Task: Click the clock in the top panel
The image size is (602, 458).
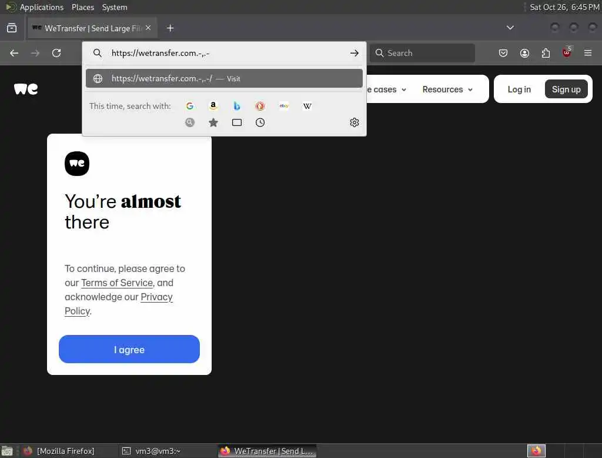Action: 564,7
